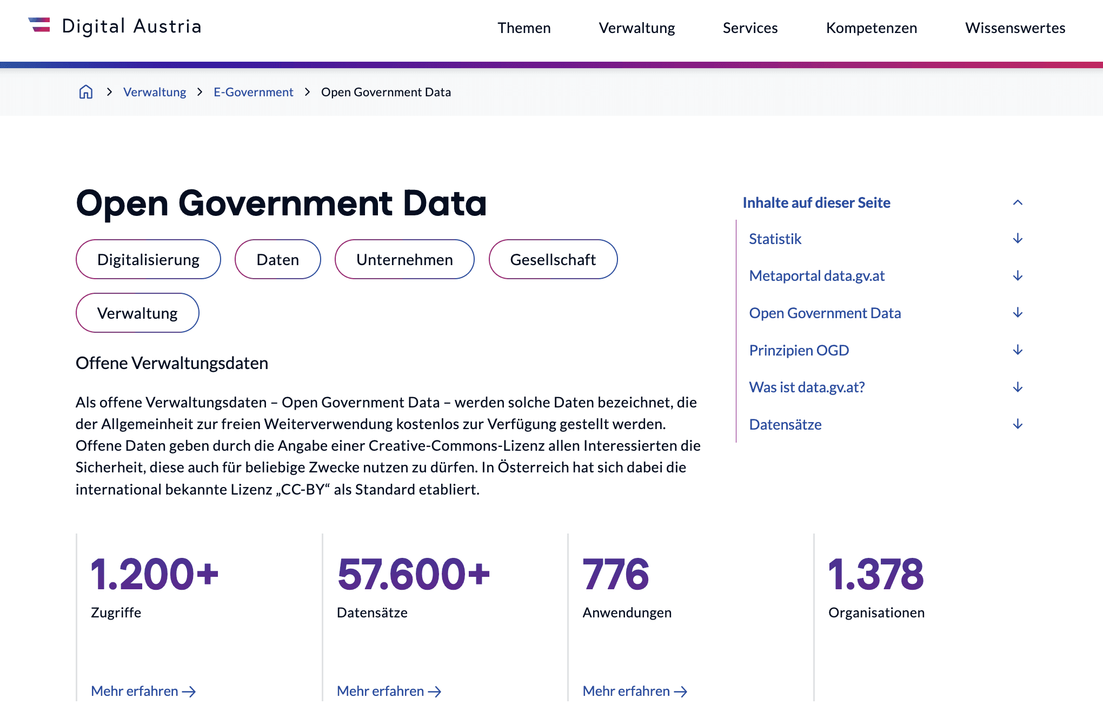Screen dimensions: 1103x724
Task: Go to E-Government in the breadcrumb
Action: 253,92
